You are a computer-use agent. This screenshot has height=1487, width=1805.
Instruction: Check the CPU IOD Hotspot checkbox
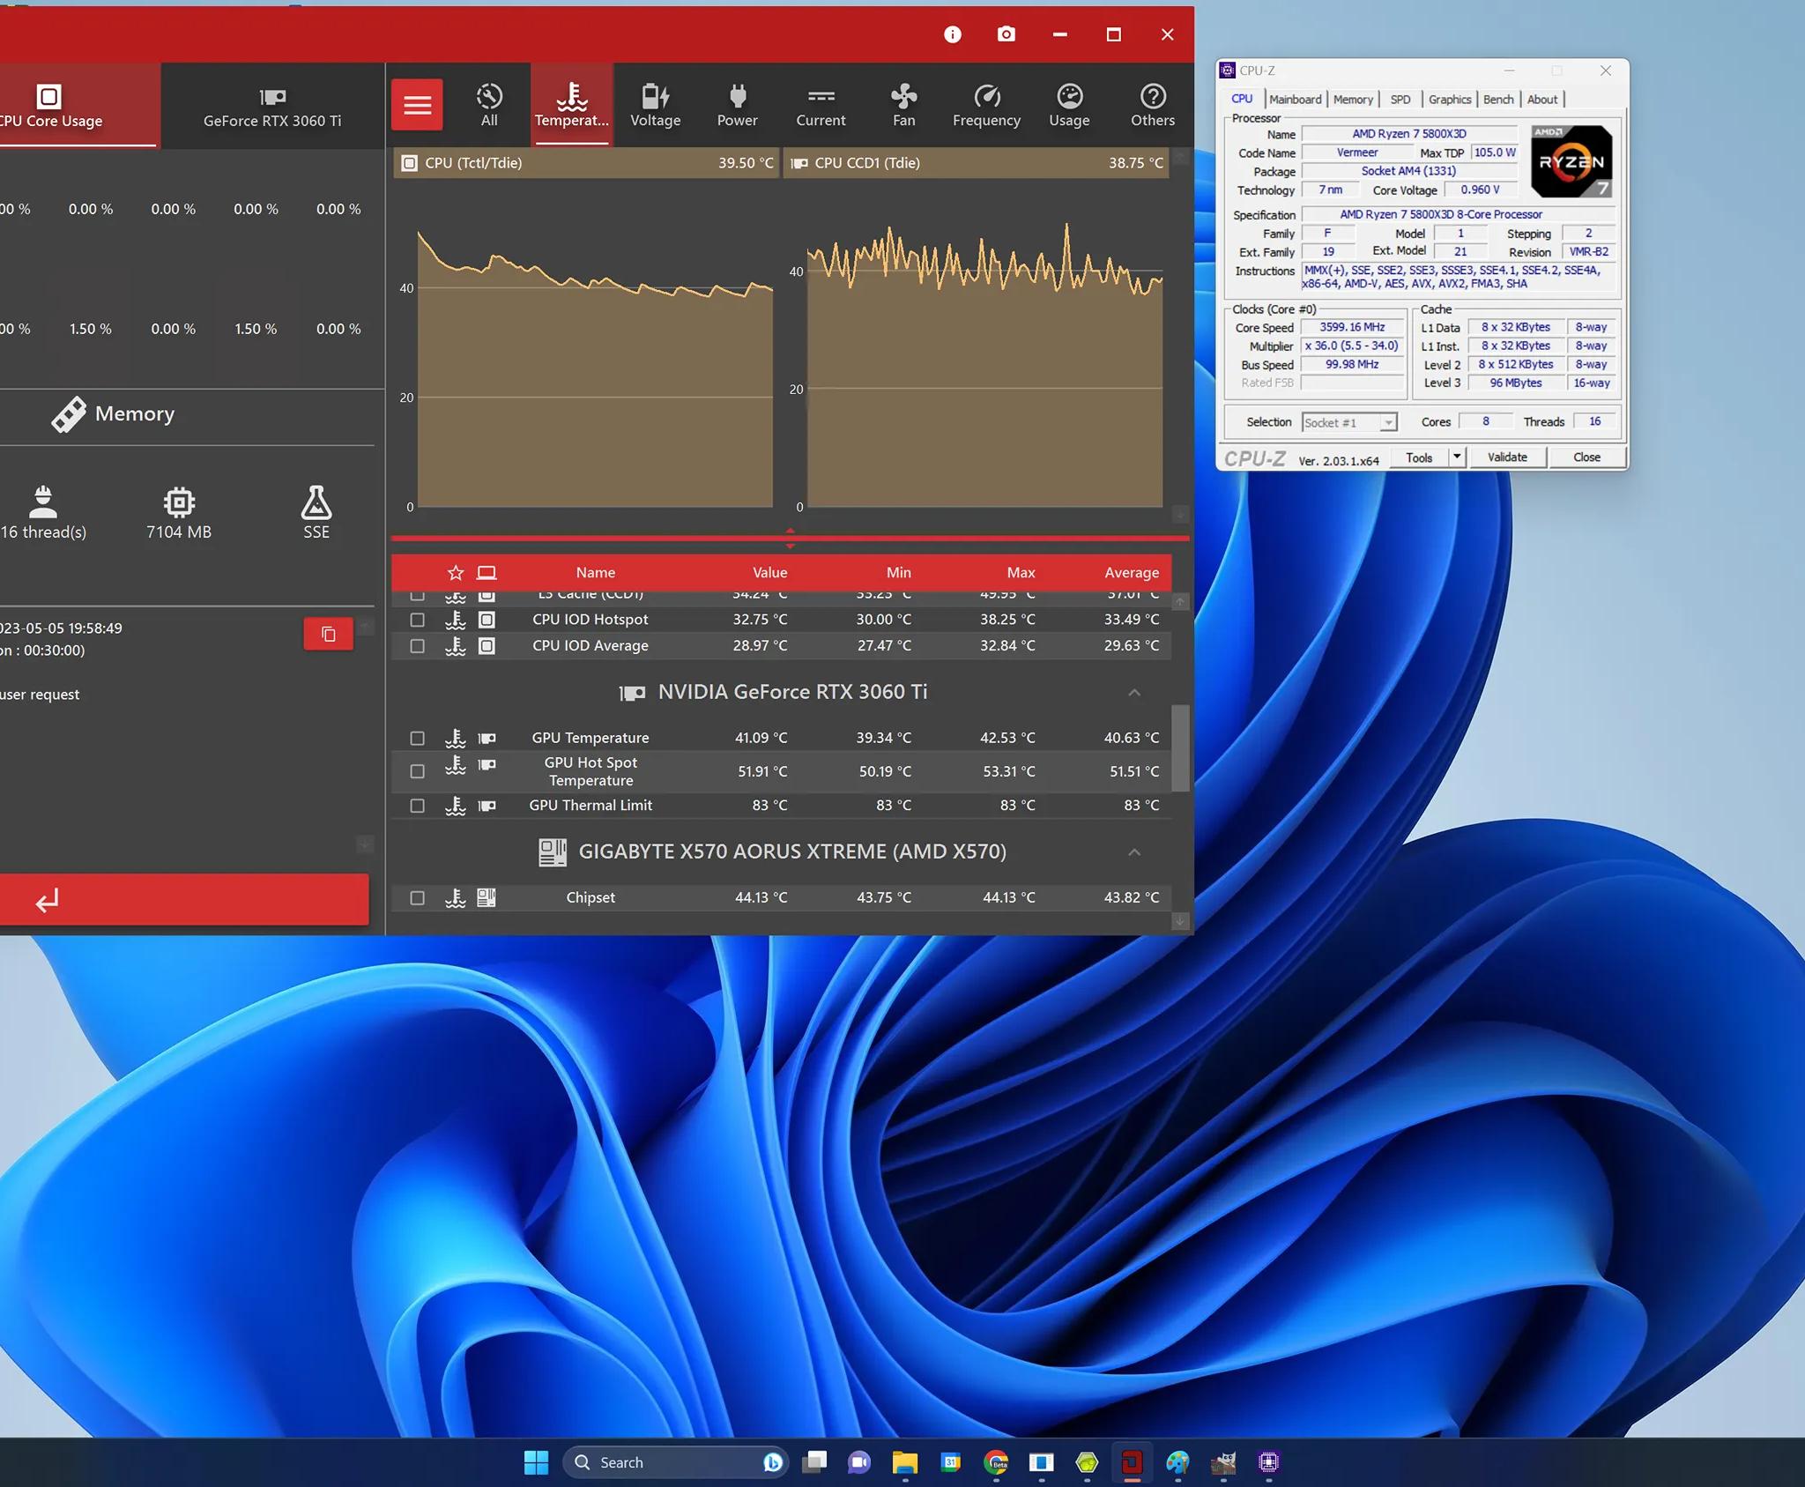tap(418, 621)
